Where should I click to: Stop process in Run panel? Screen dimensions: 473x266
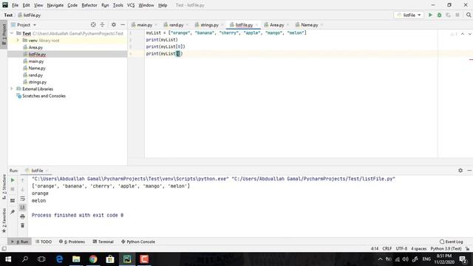13,189
